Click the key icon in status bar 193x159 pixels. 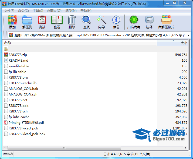(x=11, y=154)
